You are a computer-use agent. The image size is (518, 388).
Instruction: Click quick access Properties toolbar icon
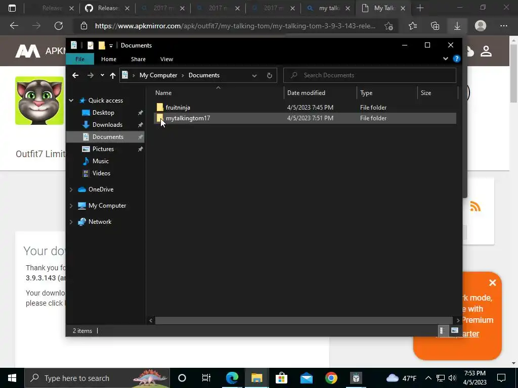coord(90,45)
